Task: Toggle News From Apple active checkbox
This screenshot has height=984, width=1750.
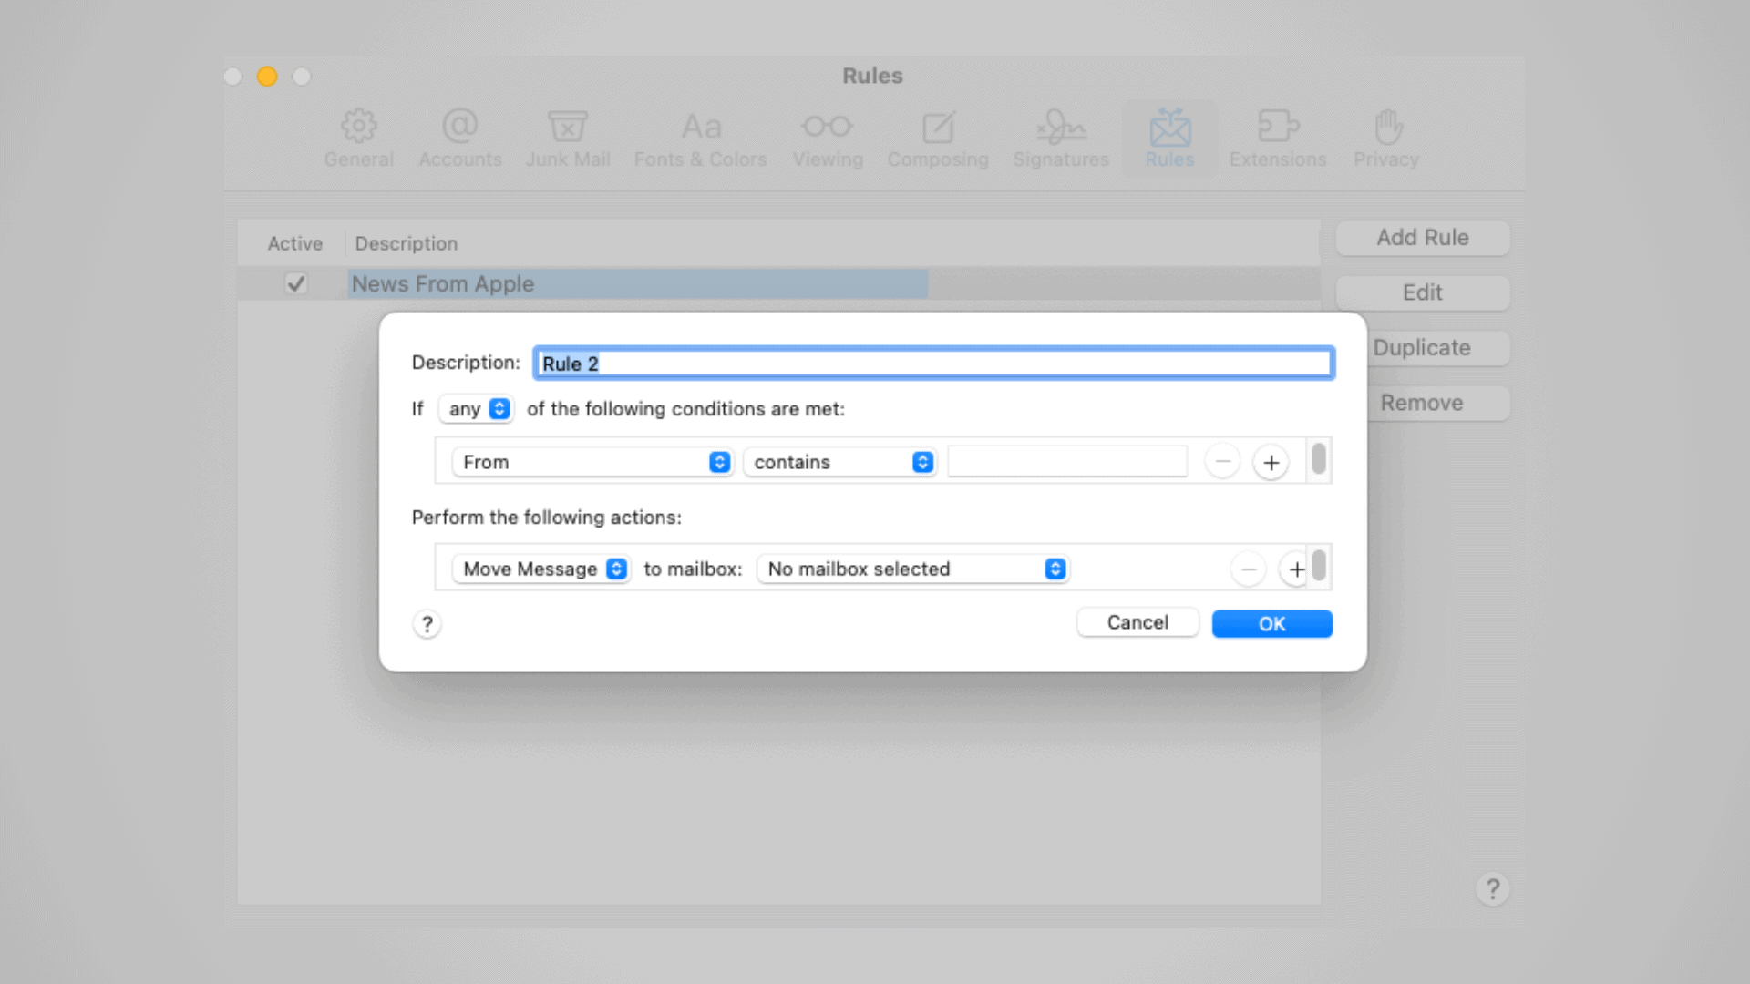Action: (295, 283)
